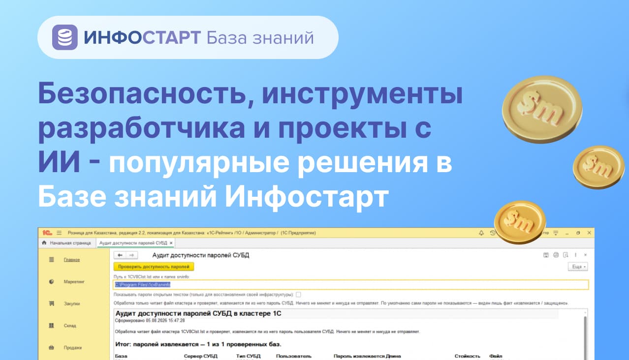The image size is (629, 360).
Task: Open the Закупки section
Action: tap(72, 304)
